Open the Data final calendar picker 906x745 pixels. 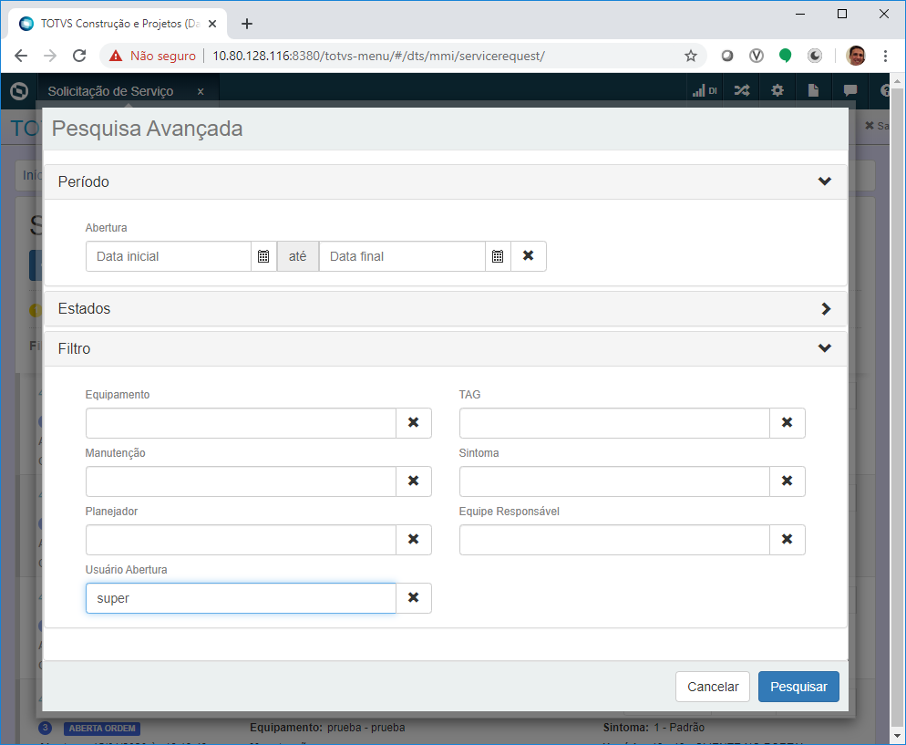[498, 256]
